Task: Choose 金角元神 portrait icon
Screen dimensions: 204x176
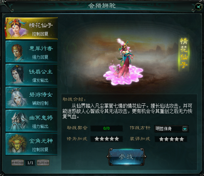Action: (17, 144)
